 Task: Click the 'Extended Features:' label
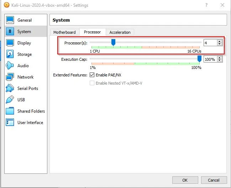(70, 75)
